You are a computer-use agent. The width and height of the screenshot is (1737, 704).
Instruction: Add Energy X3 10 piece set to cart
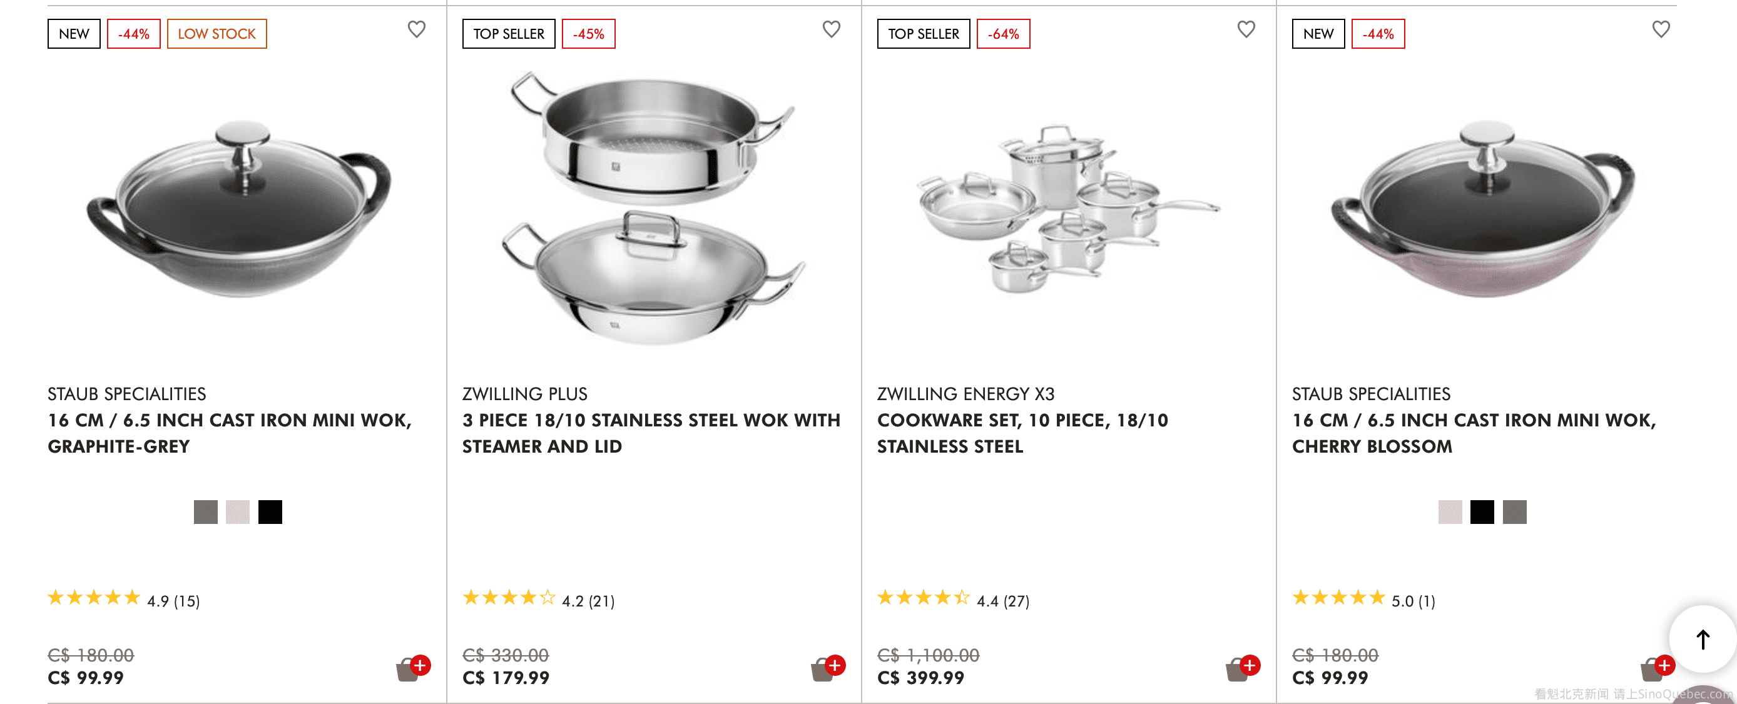pyautogui.click(x=1242, y=668)
